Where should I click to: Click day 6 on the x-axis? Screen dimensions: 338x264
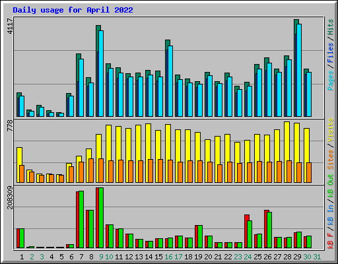pos(71,257)
